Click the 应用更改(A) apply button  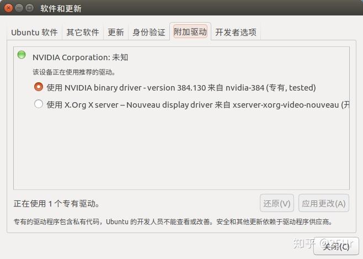pos(324,203)
